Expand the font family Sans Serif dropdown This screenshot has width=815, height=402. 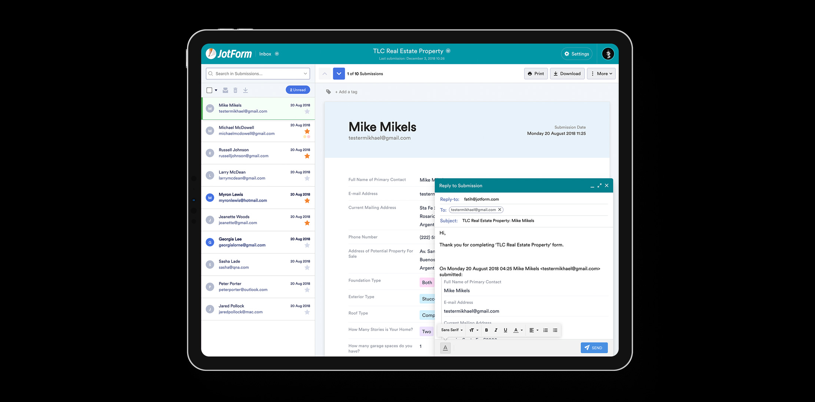coord(452,330)
